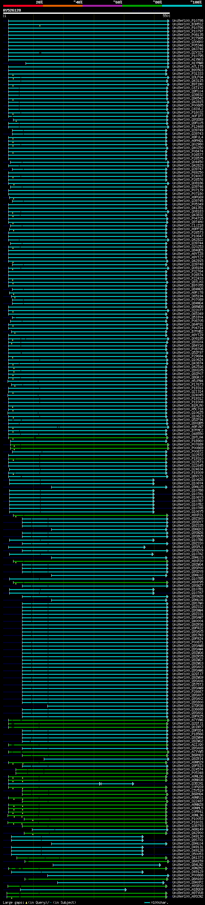Select label UniRef100_A9XP20
205x905 pixels.
(188, 561)
